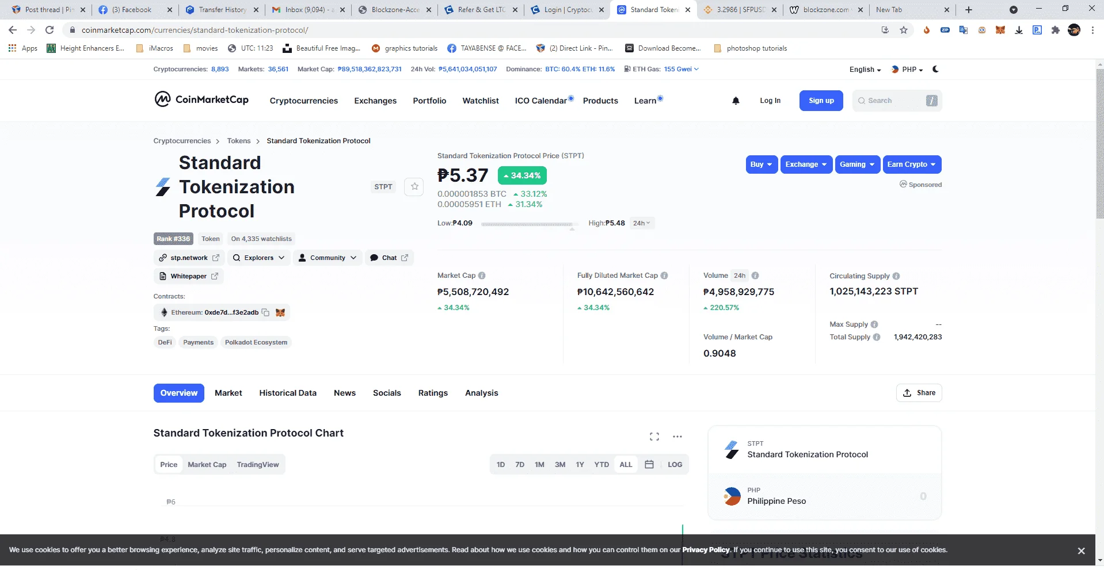This screenshot has width=1104, height=570.
Task: Open Buy dropdown button
Action: (x=762, y=165)
